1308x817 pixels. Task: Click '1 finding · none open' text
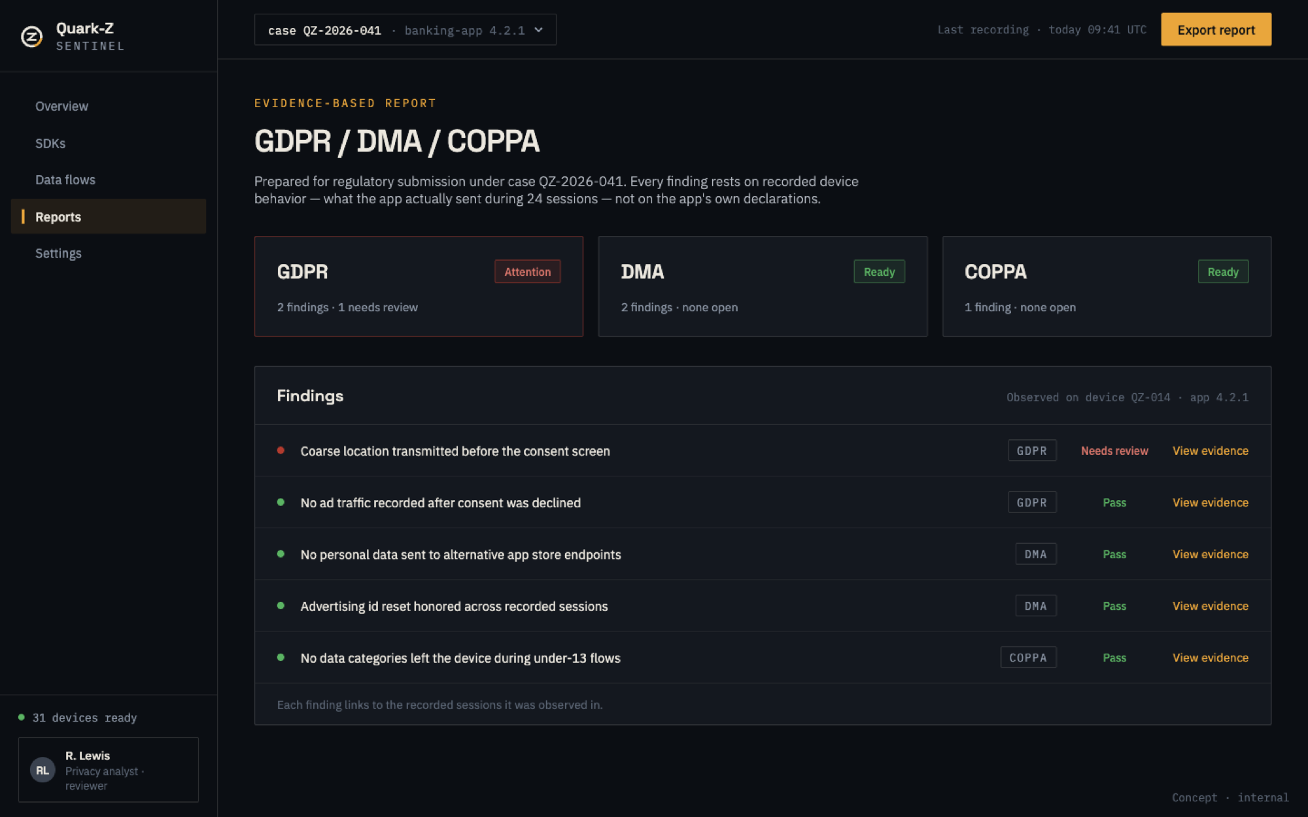click(x=1020, y=307)
